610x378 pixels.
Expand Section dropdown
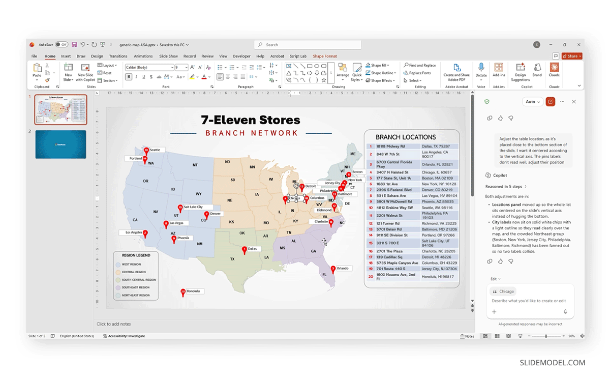107,80
